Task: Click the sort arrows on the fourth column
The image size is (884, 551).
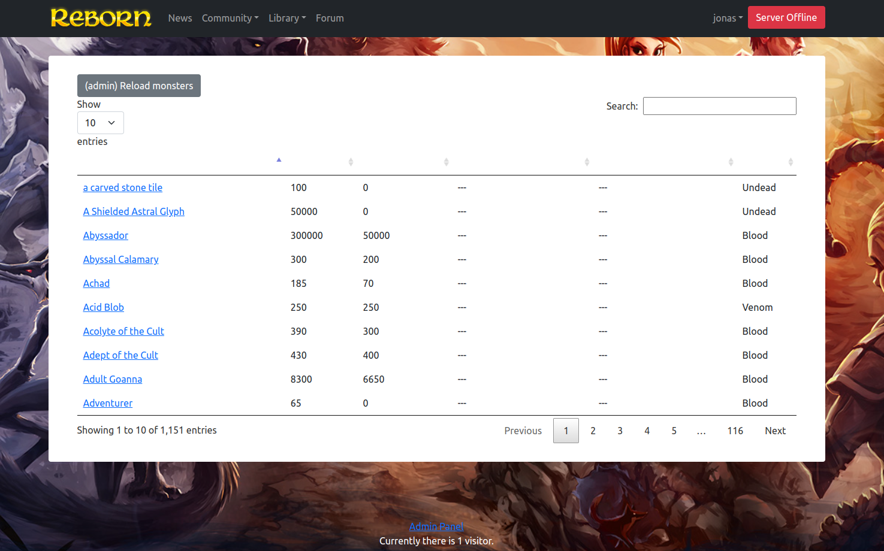Action: click(587, 161)
